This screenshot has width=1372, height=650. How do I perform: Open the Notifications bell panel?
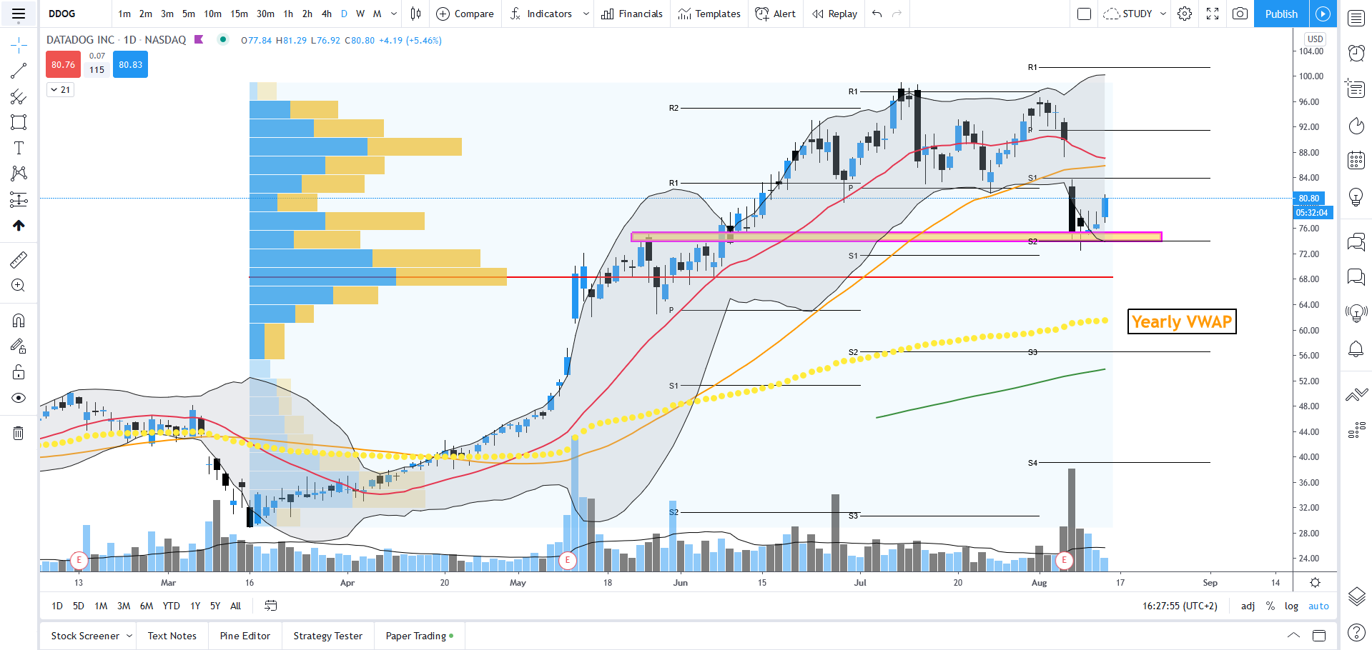pyautogui.click(x=1356, y=349)
